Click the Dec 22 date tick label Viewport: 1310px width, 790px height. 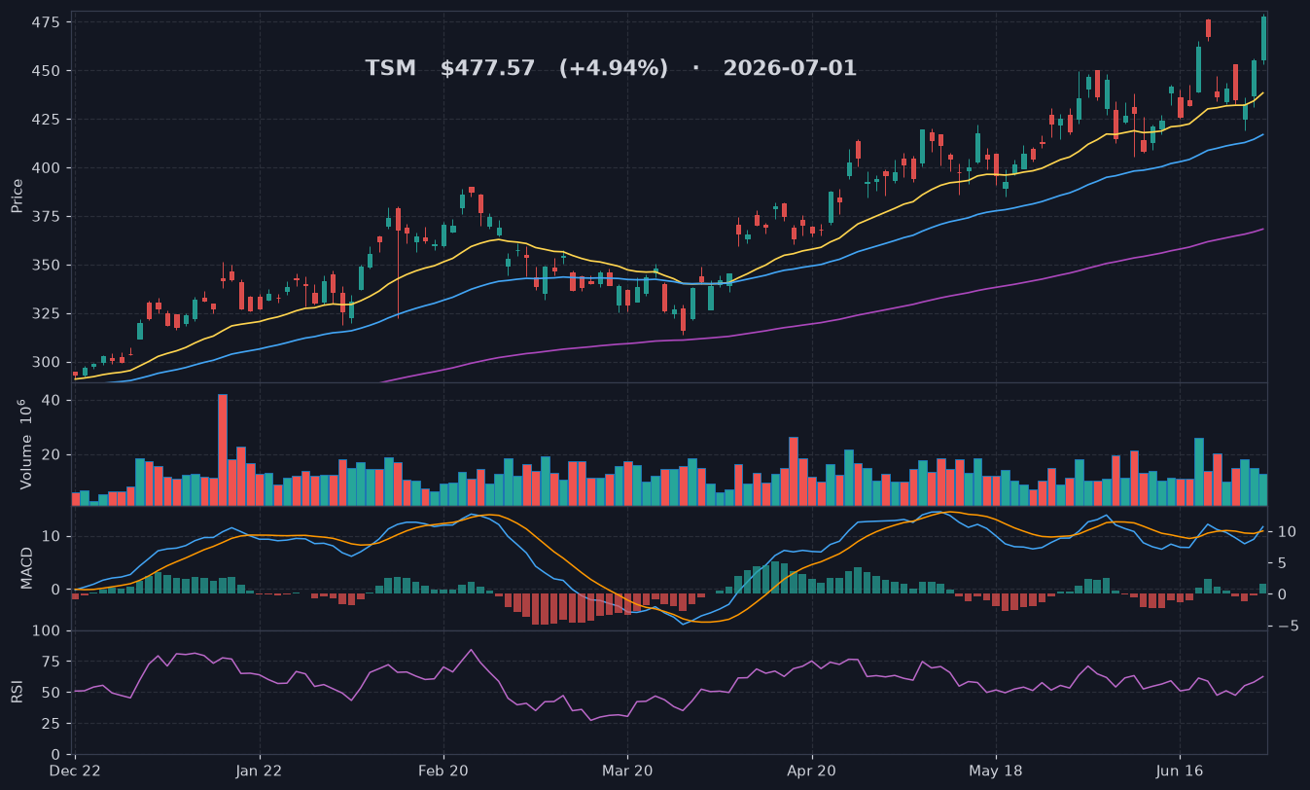pos(76,771)
